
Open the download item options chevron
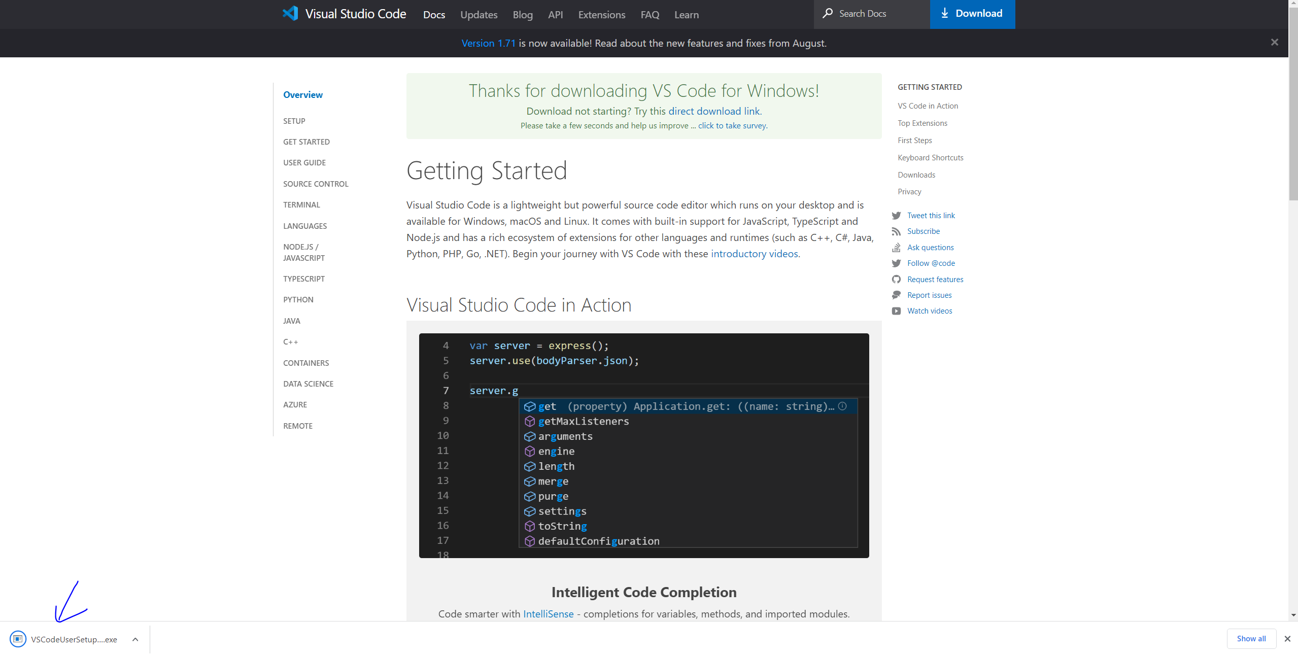pyautogui.click(x=135, y=639)
